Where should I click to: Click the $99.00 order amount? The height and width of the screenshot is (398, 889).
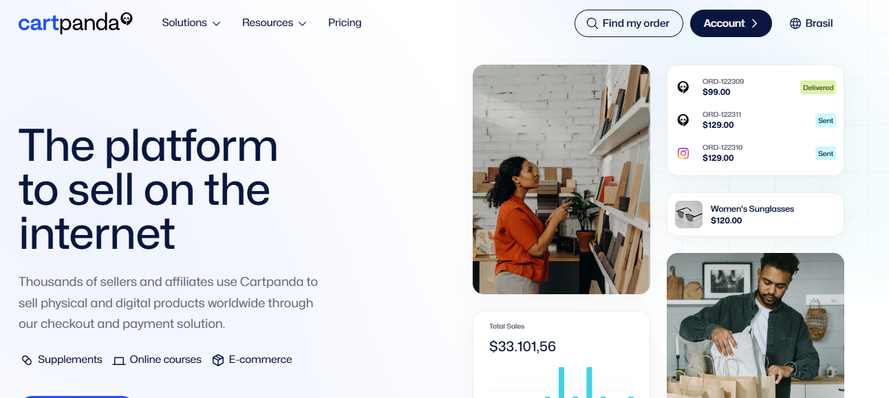[x=716, y=92]
